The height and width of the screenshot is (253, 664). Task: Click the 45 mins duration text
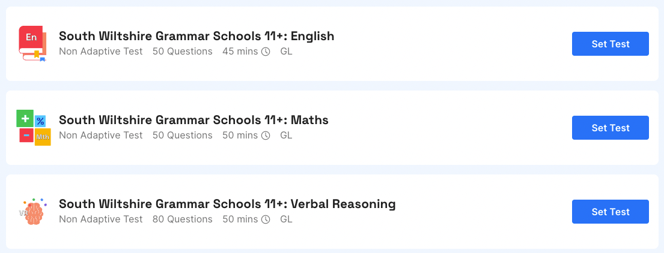[240, 52]
